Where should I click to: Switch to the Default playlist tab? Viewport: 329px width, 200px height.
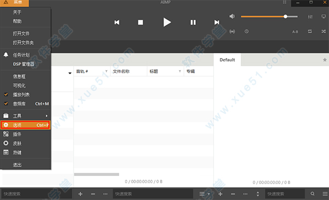pyautogui.click(x=227, y=60)
